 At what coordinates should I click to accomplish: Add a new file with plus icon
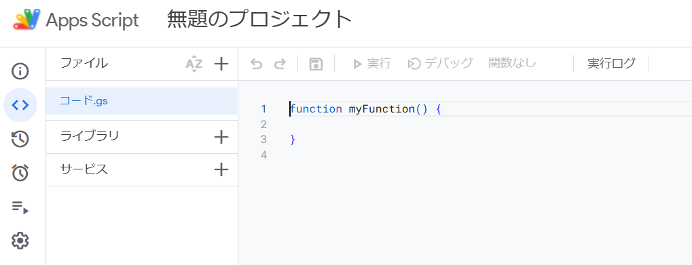(221, 64)
